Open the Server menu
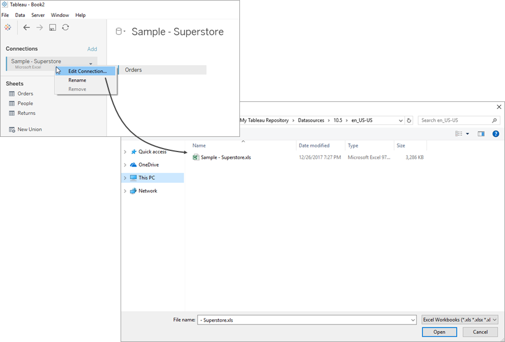 tap(38, 15)
